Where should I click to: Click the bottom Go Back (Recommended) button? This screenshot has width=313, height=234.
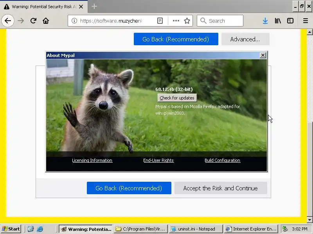129,188
